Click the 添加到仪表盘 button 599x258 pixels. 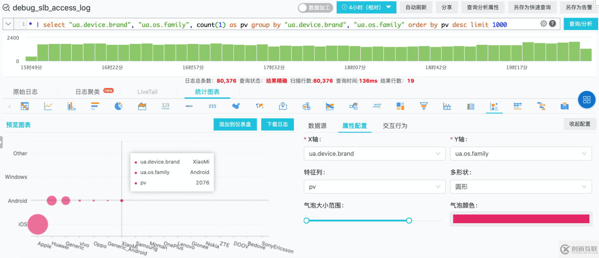[x=235, y=124]
